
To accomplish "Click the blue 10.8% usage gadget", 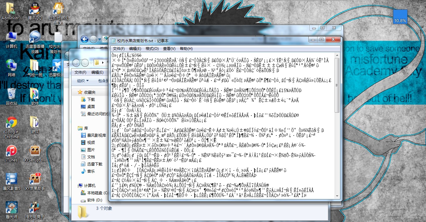I will pos(400,17).
